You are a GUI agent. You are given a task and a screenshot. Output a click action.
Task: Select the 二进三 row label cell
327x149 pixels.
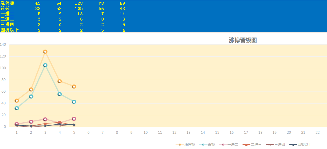[x=7, y=19]
